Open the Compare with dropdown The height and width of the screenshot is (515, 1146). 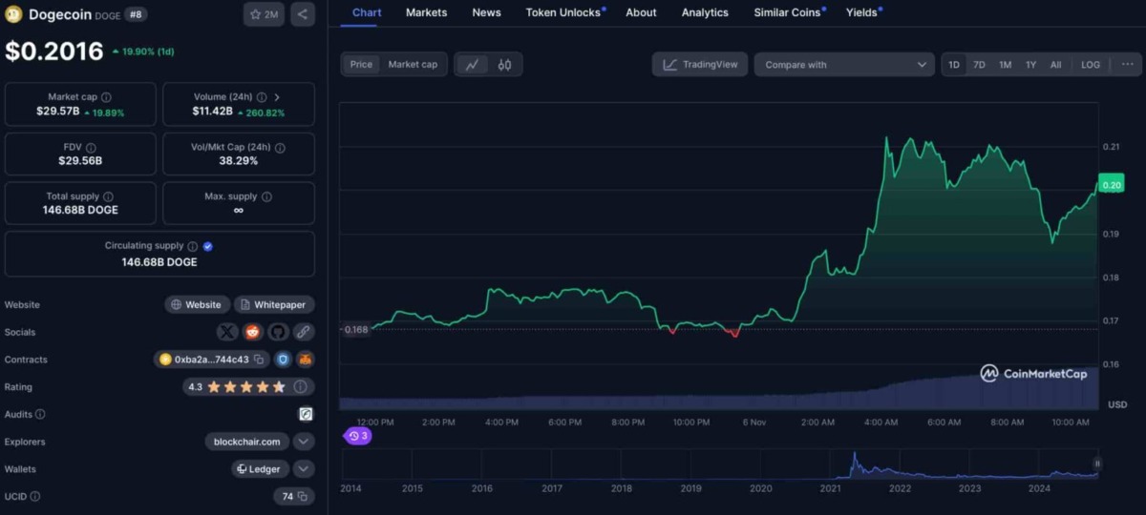[844, 65]
